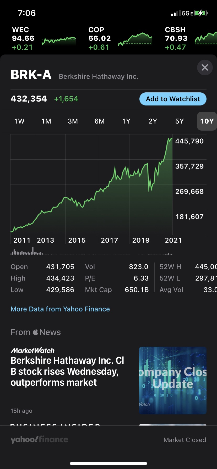Viewport: 217px width, 469px height.
Task: Open the Company Close Update article thumbnail
Action: (x=173, y=381)
